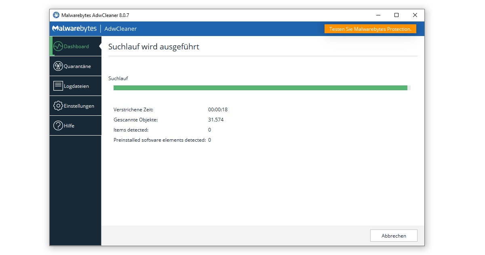Screen dimensions: 485x255
Task: Click the Logdateien document list icon
Action: pos(58,86)
